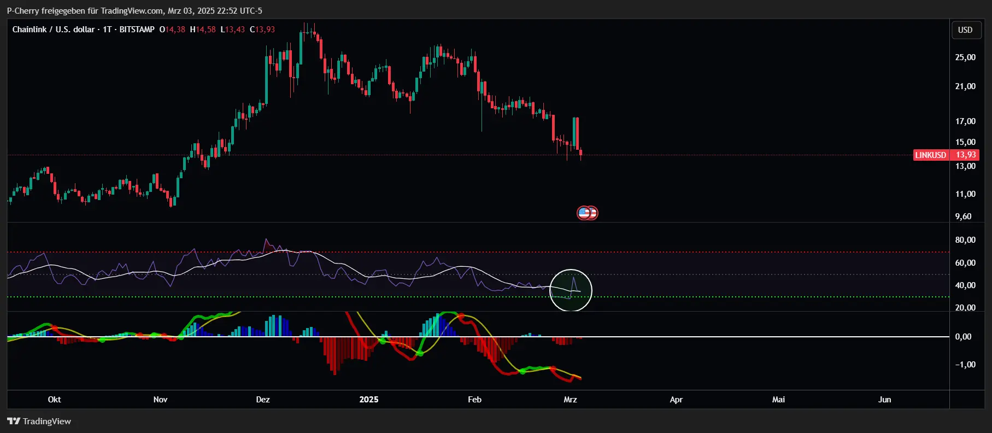Click the 21,00 price axis label
Image resolution: width=992 pixels, height=433 pixels.
pyautogui.click(x=965, y=86)
